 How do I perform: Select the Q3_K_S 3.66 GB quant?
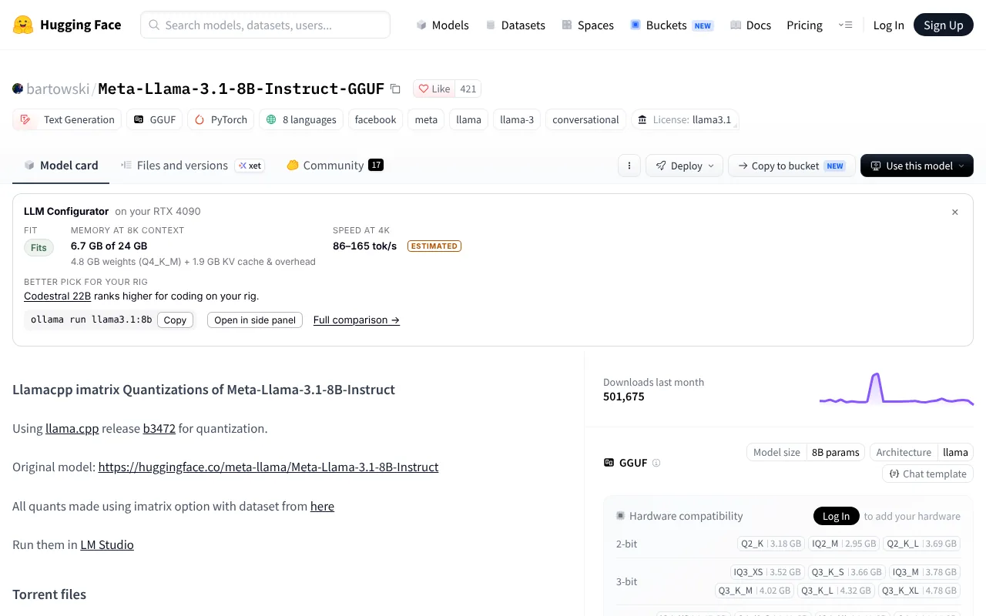847,572
